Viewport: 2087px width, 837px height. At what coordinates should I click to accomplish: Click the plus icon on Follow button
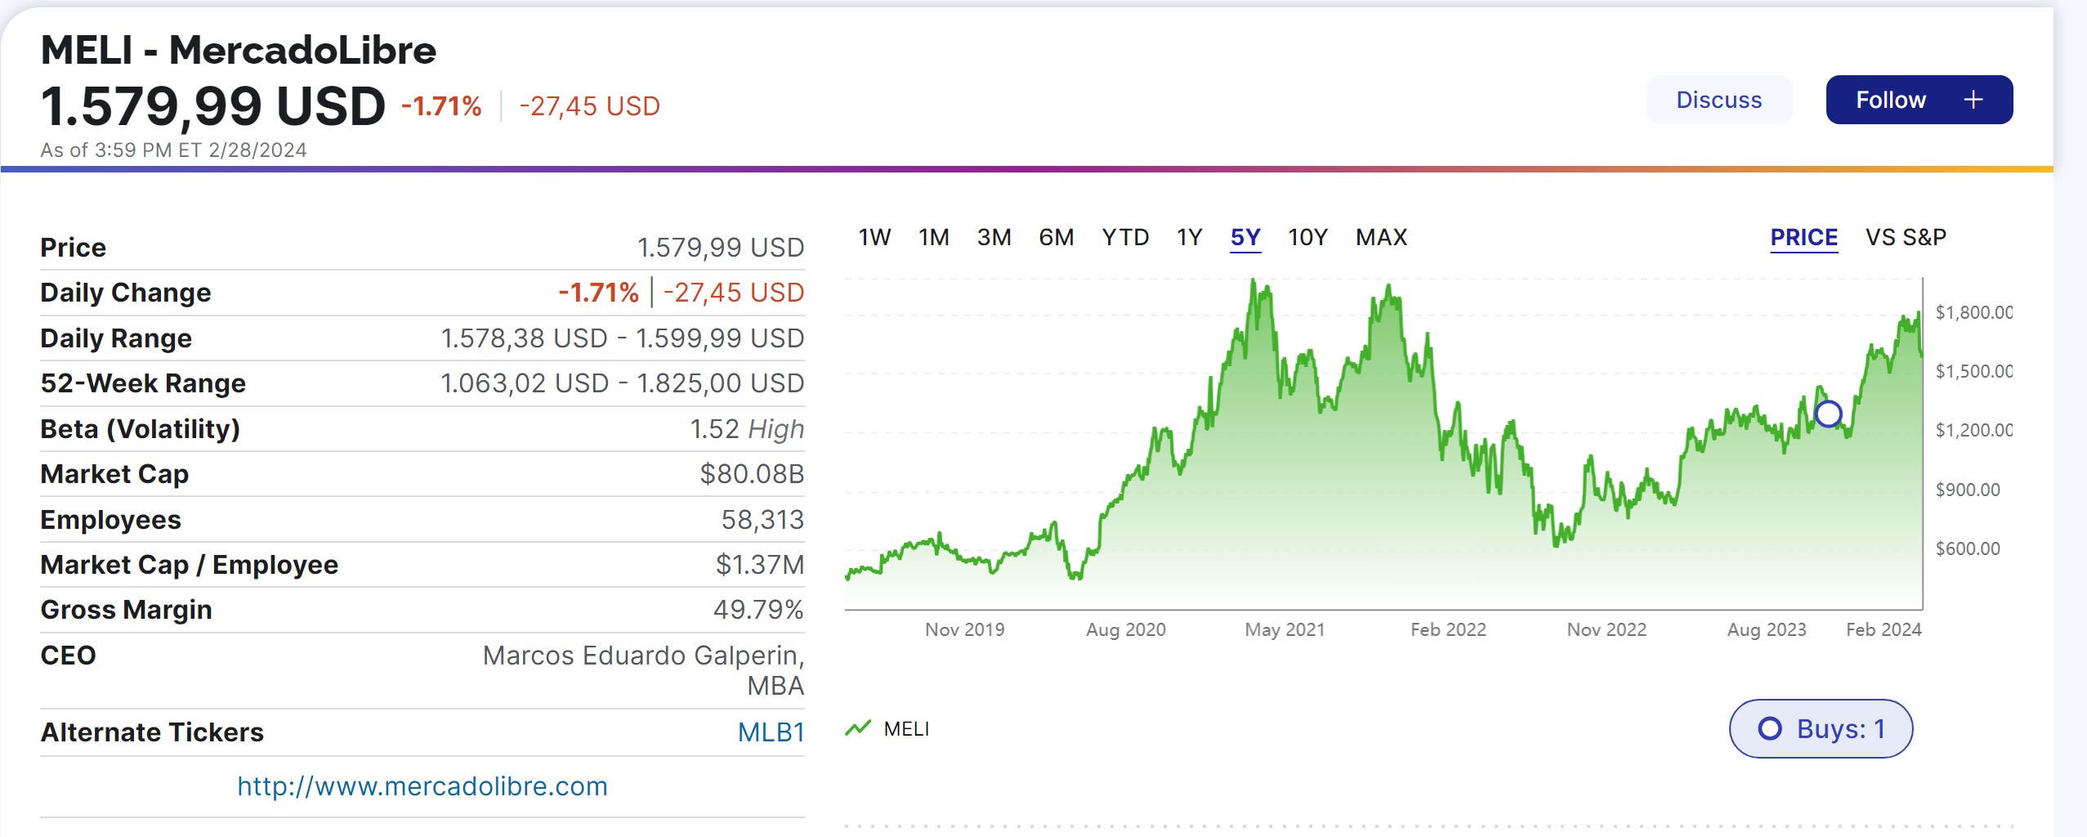(1973, 100)
